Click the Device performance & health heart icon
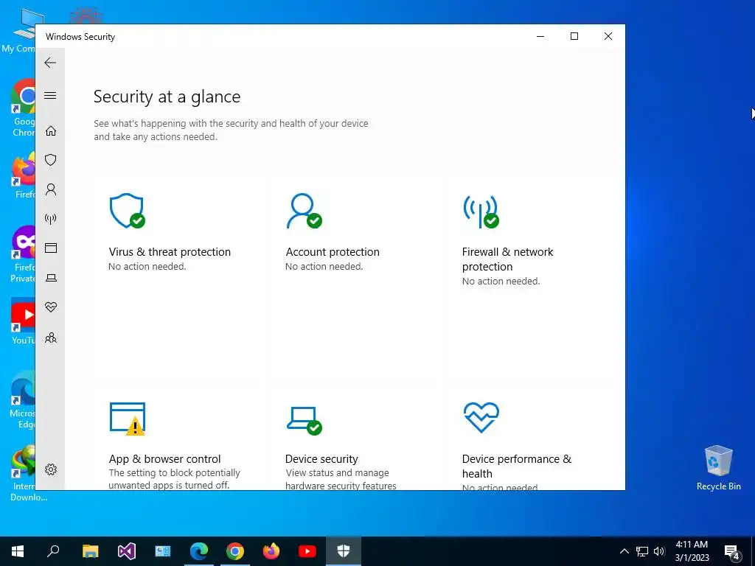The width and height of the screenshot is (755, 566). point(481,418)
